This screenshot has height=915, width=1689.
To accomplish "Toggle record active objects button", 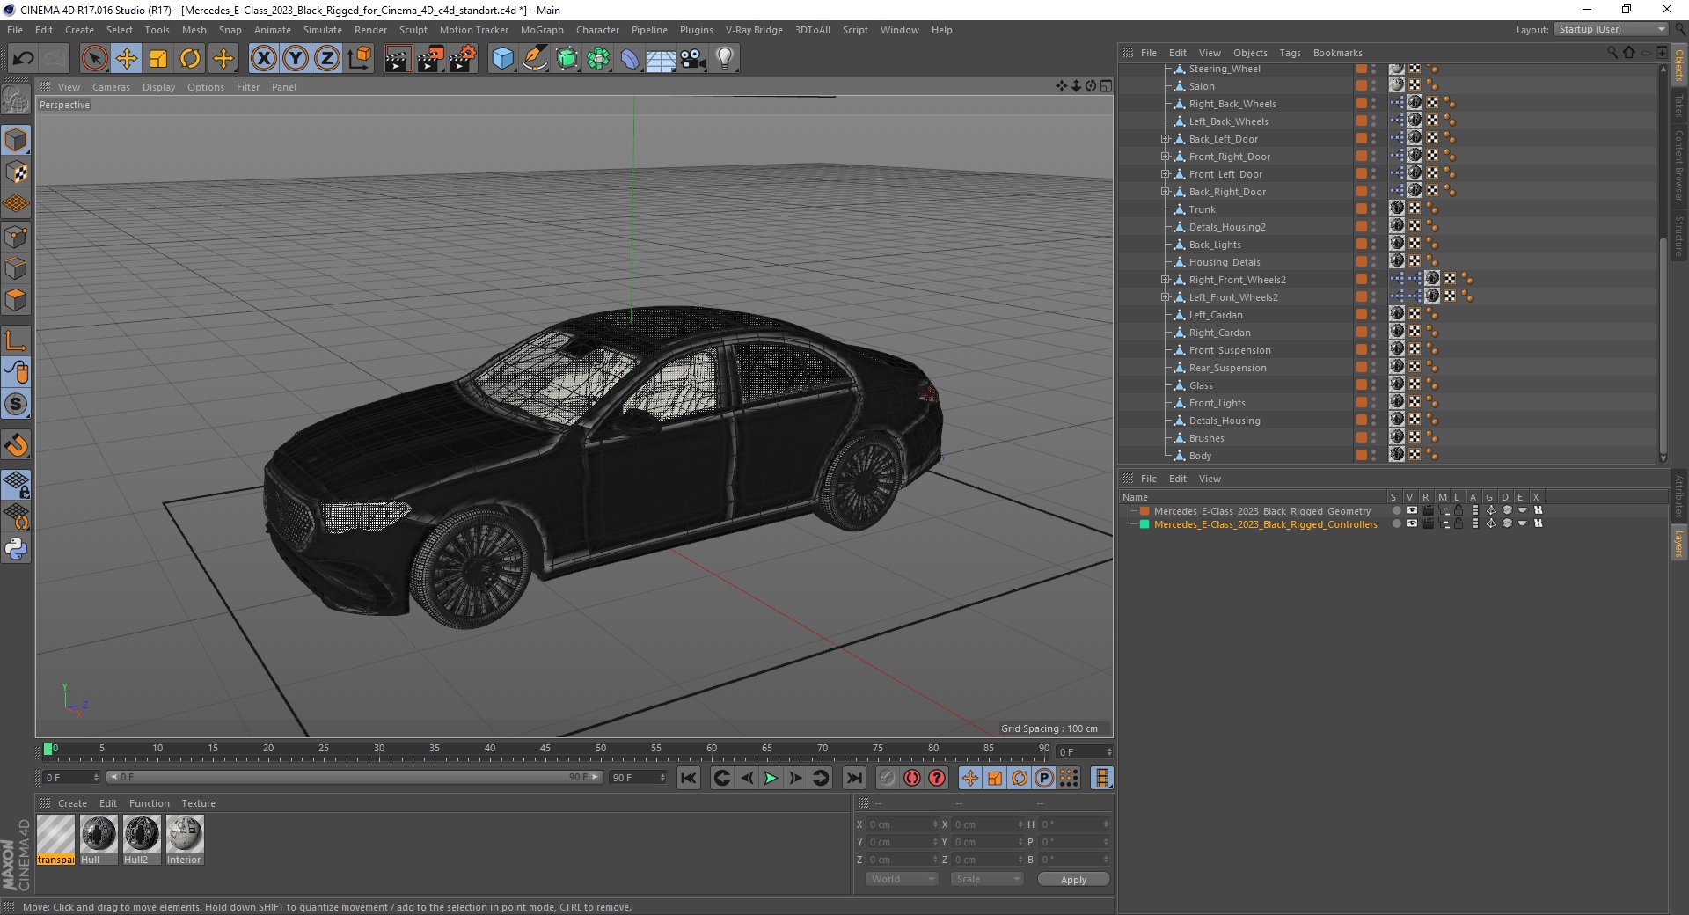I will click(x=888, y=778).
